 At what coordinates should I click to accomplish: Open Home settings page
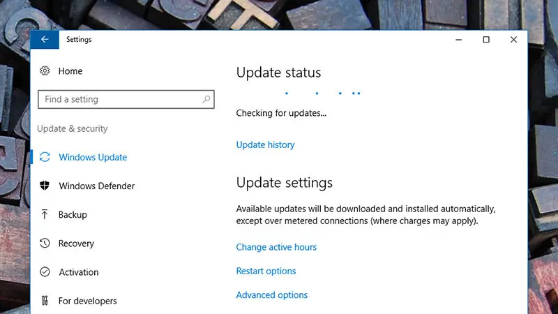70,71
